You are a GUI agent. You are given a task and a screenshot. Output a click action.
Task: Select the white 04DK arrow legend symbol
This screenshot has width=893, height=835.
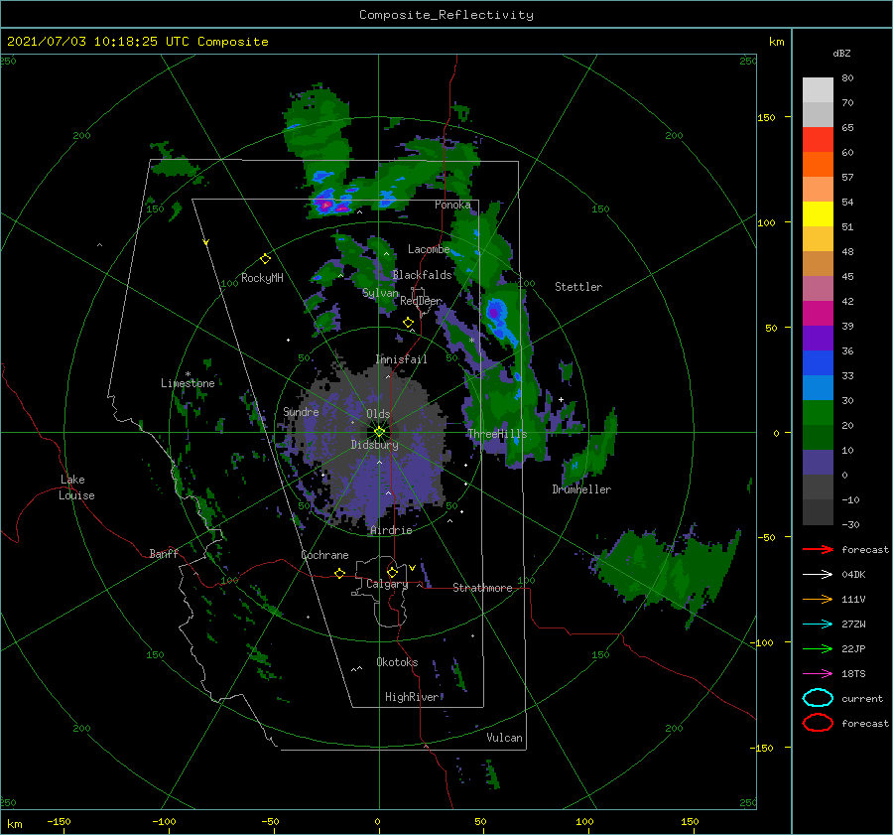pos(818,575)
